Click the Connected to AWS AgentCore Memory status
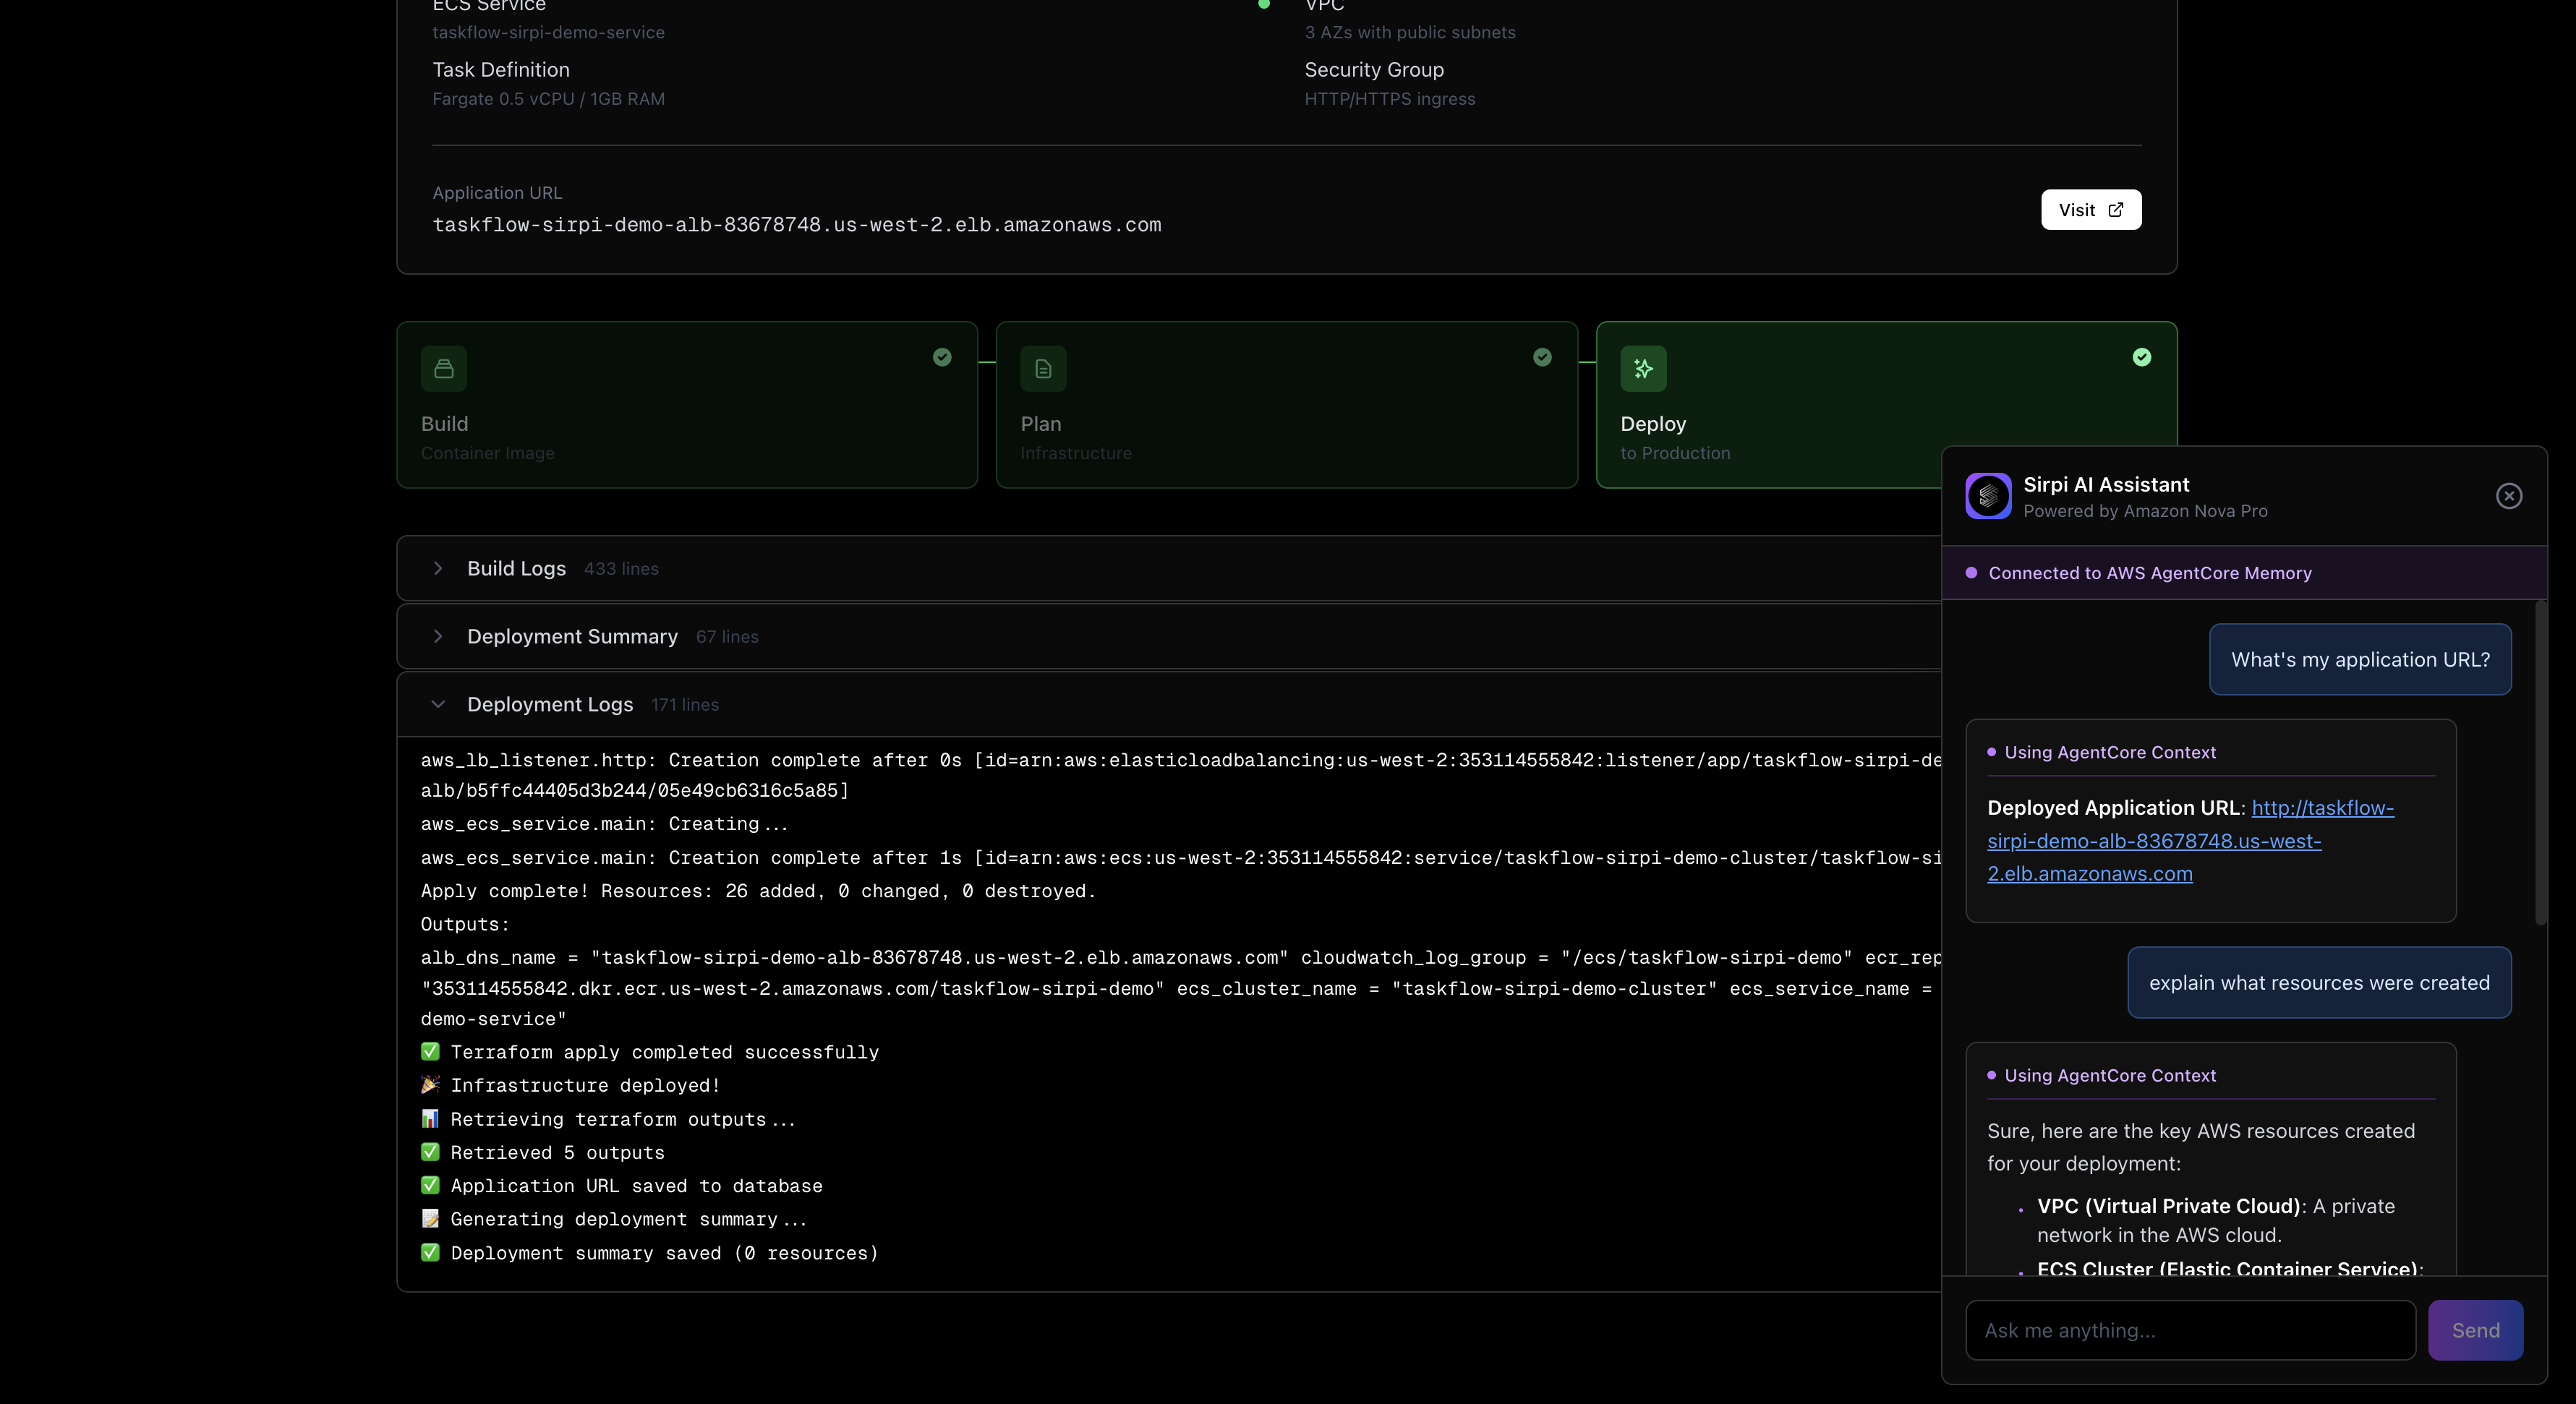 click(2149, 573)
